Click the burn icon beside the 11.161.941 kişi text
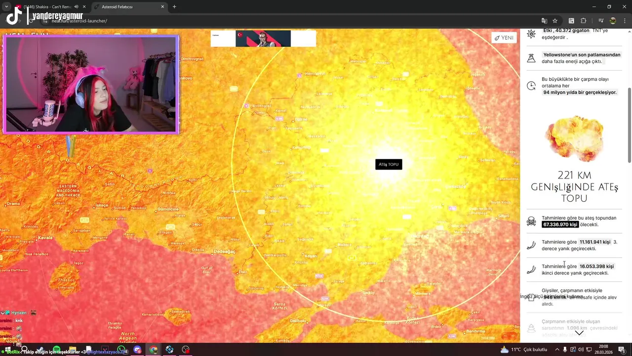Screen dimensions: 632x356 [531, 245]
